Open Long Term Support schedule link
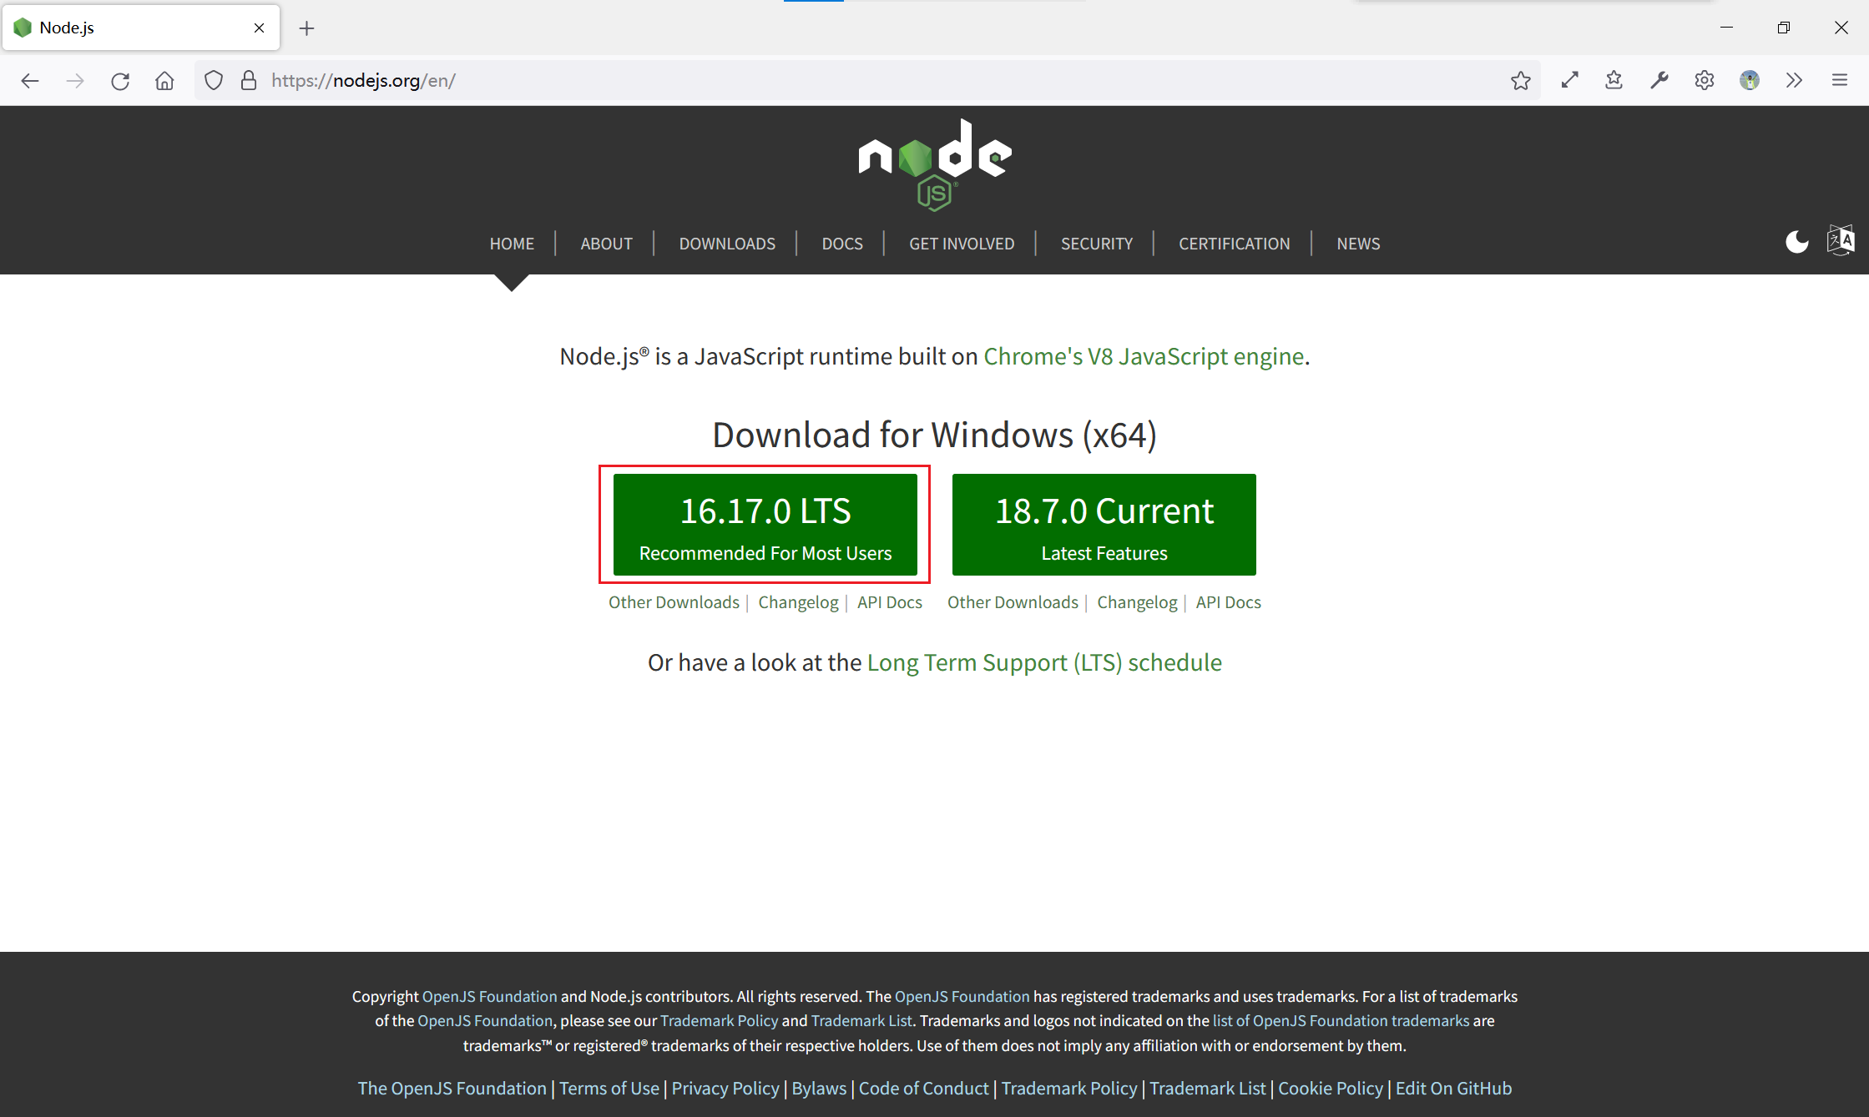Image resolution: width=1869 pixels, height=1117 pixels. point(1043,662)
